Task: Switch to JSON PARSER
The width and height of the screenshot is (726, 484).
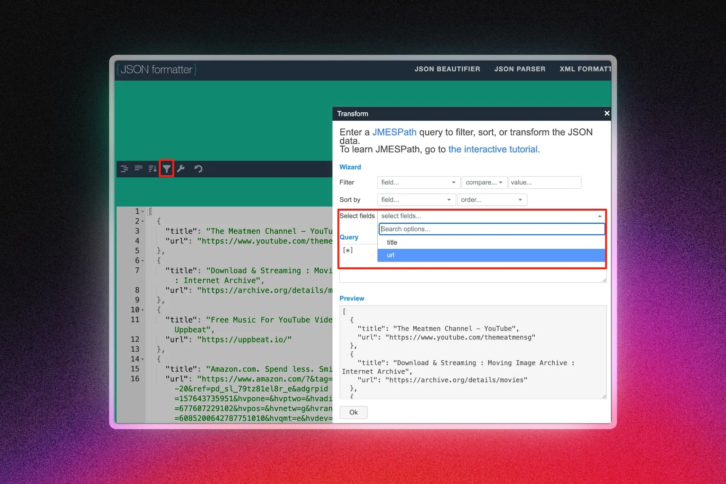Action: (520, 69)
